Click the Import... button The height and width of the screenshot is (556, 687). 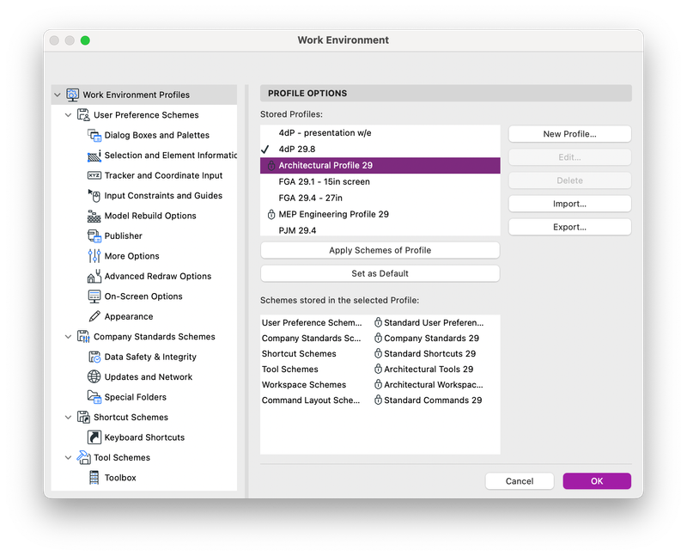[569, 204]
